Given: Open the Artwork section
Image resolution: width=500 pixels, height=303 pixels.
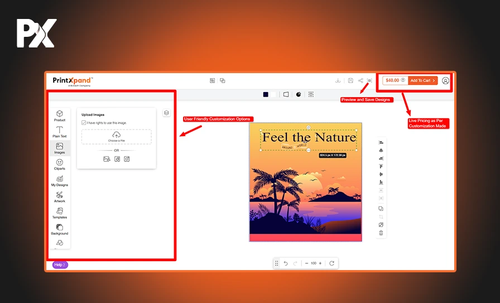Looking at the screenshot, I should tap(60, 196).
